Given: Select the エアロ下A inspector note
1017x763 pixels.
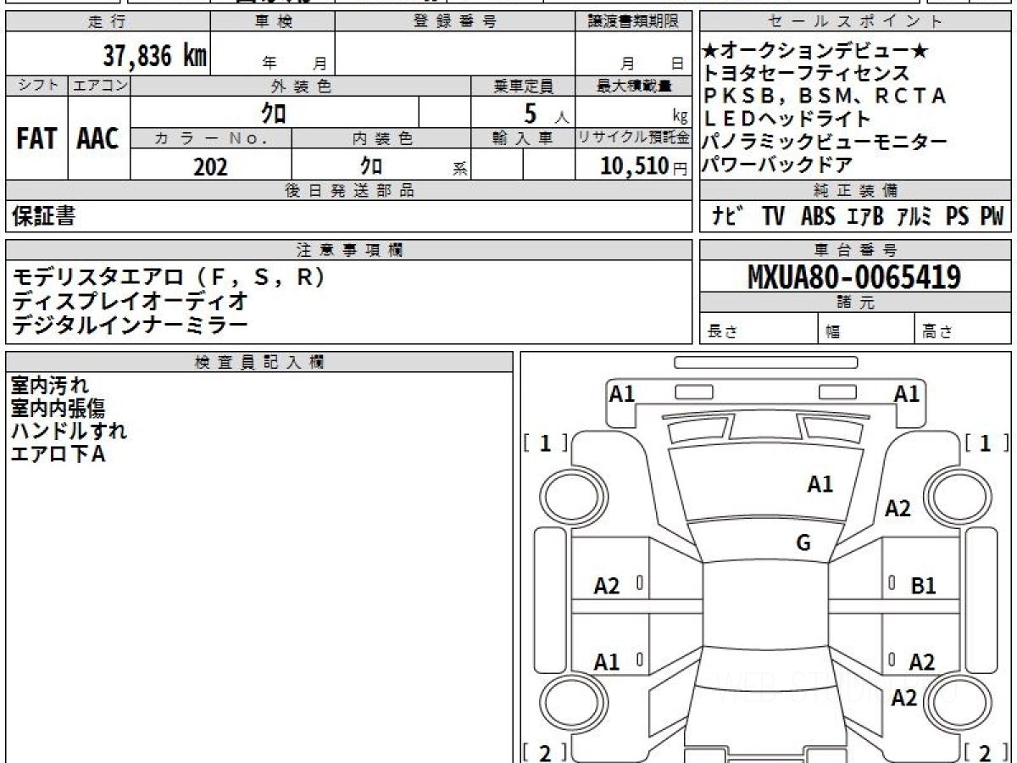Looking at the screenshot, I should 58,454.
